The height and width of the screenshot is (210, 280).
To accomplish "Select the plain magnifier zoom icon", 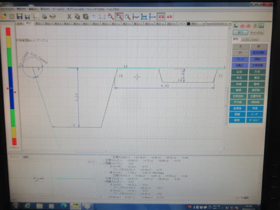I will point(127,17).
